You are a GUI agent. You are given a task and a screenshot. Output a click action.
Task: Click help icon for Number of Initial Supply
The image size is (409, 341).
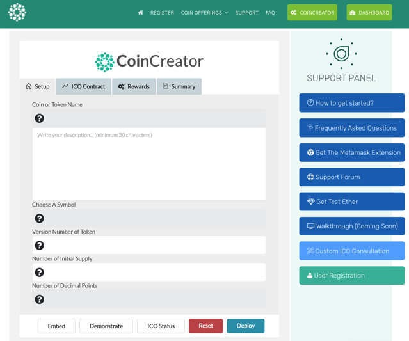click(x=40, y=273)
